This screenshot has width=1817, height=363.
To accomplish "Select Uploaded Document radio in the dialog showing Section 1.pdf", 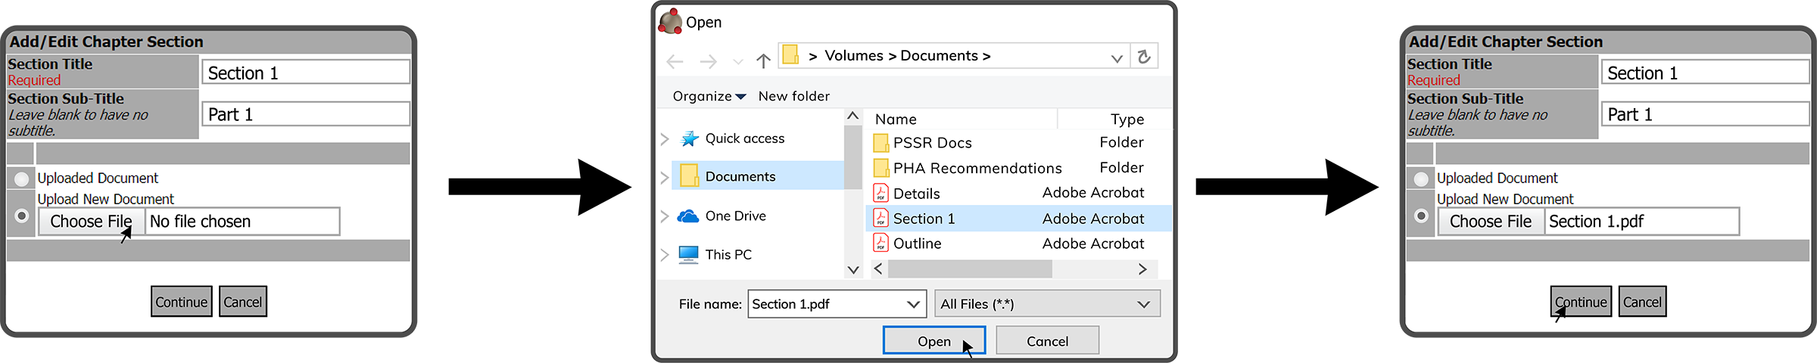I will coord(1420,178).
